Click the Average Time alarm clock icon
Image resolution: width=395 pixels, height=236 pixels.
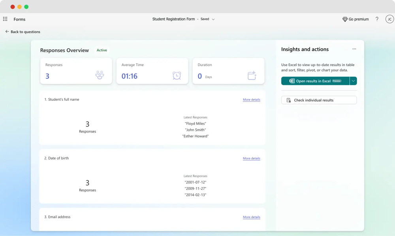(177, 75)
